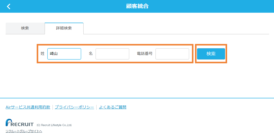Image resolution: width=274 pixels, height=138 pixels.
Task: Open the プライバシーポリシー link
Action: tap(74, 107)
